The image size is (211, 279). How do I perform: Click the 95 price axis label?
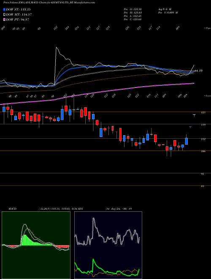pos(202,174)
